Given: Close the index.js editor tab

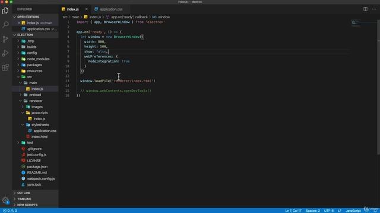Looking at the screenshot, I should tap(87, 9).
